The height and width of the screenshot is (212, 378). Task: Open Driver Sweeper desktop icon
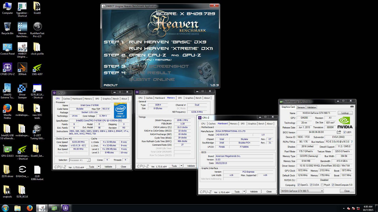point(22,91)
